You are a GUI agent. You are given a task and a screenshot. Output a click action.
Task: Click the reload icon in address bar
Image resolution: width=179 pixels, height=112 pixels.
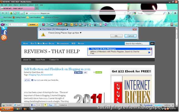coord(130,13)
